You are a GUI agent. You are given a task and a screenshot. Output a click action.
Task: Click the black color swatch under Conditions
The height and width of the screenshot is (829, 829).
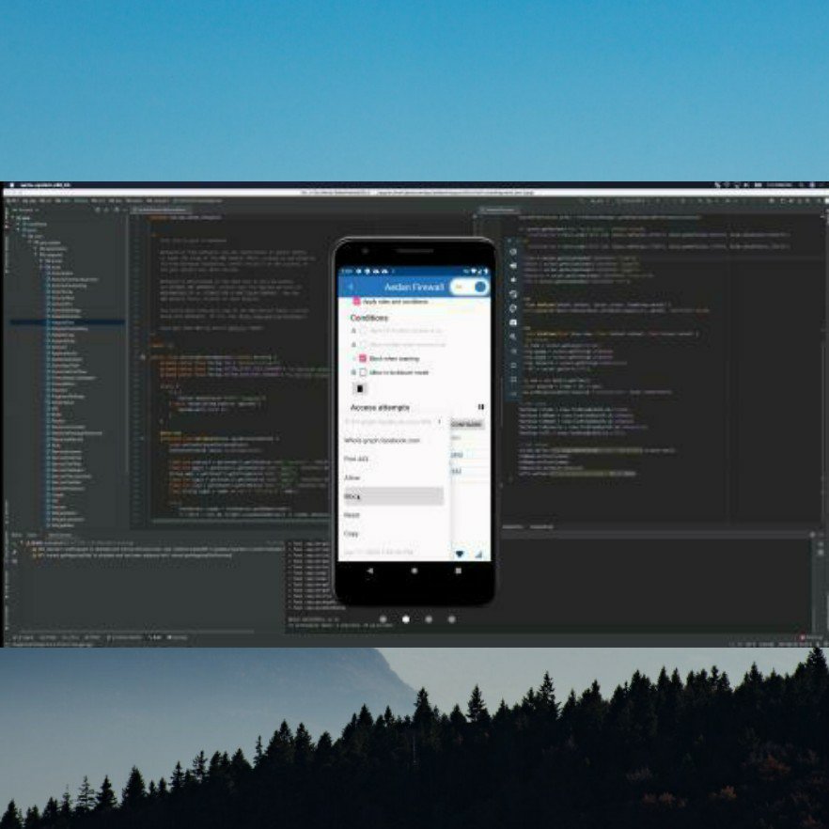[360, 388]
